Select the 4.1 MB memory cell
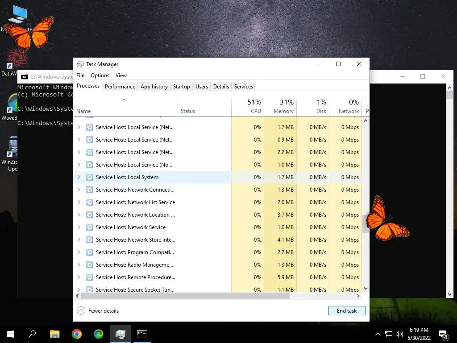 click(280, 240)
